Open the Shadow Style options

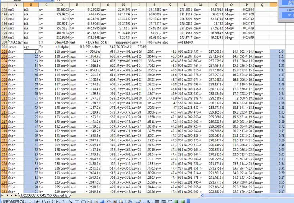pos(176,202)
